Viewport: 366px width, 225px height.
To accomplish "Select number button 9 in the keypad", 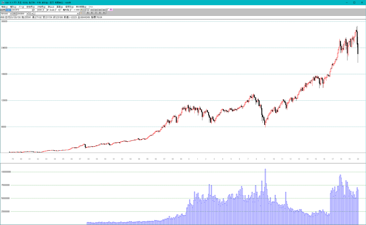I will 104,13.
